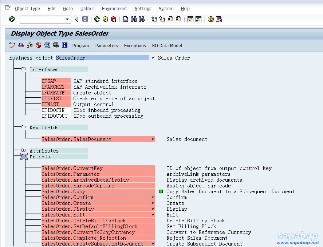This screenshot has width=323, height=247.
Task: Click the Generate Shortcut icon
Action: click(198, 19)
